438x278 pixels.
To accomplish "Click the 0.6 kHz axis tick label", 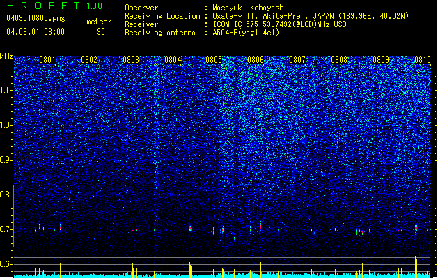I will click(x=6, y=264).
